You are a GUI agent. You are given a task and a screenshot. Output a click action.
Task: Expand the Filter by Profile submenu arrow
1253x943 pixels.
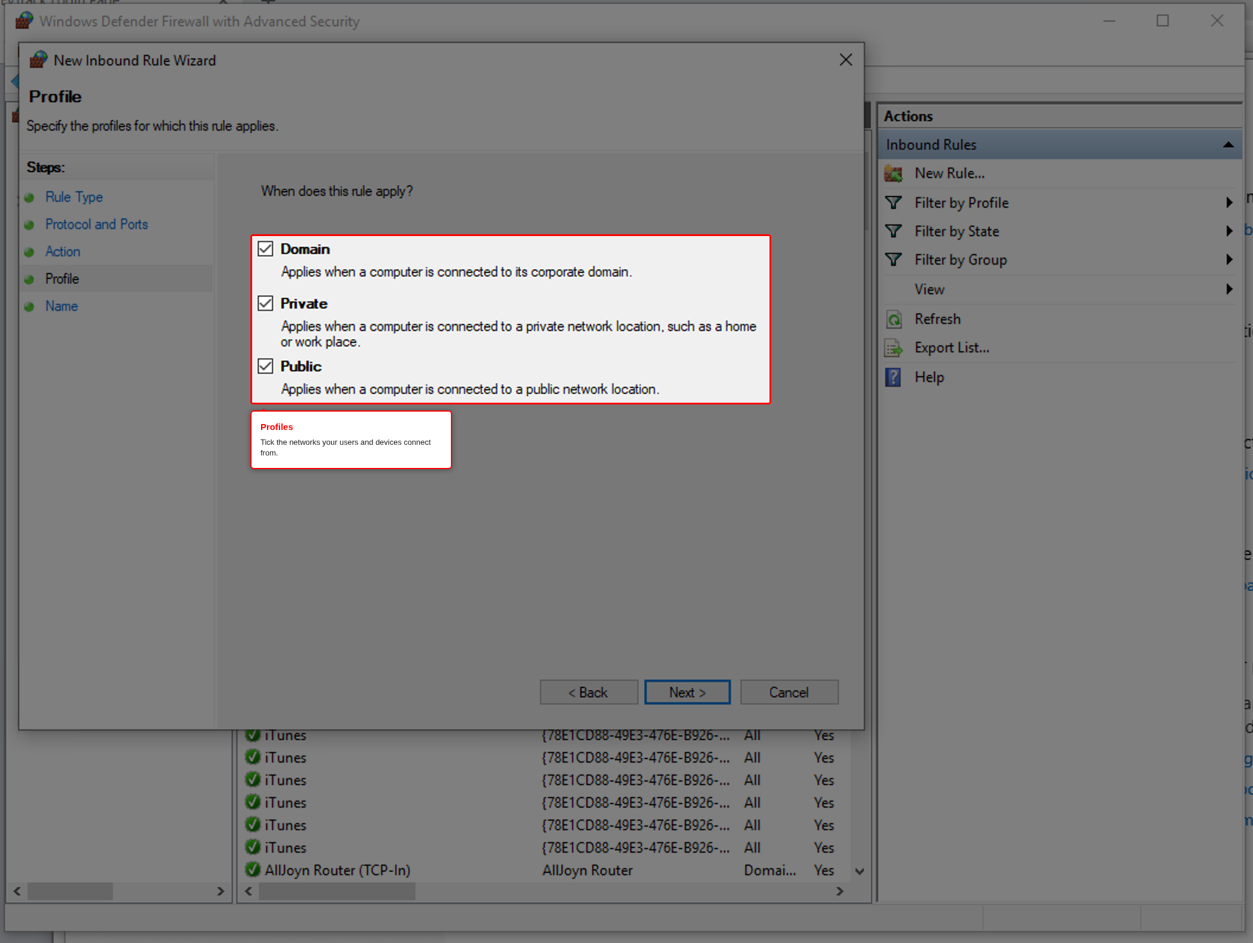coord(1229,203)
